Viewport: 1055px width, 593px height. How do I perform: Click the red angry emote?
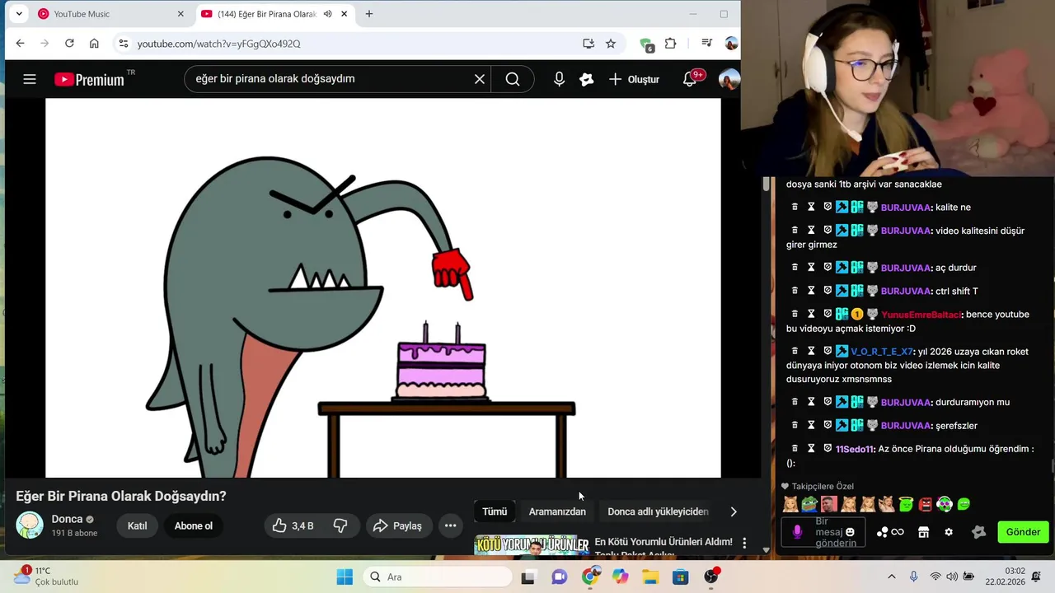click(x=925, y=504)
